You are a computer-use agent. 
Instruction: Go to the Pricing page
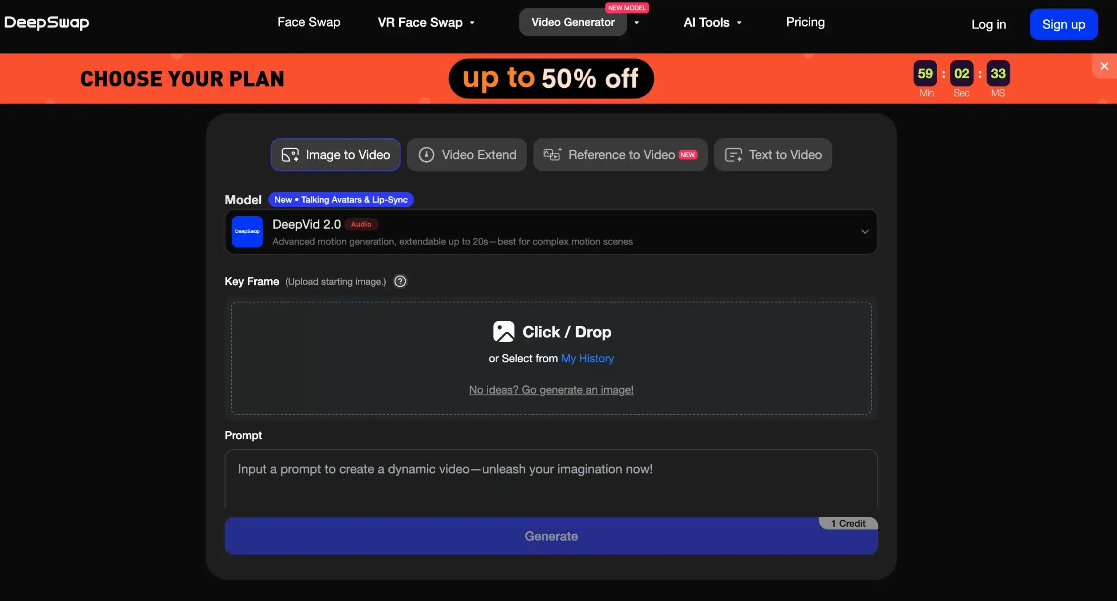805,22
